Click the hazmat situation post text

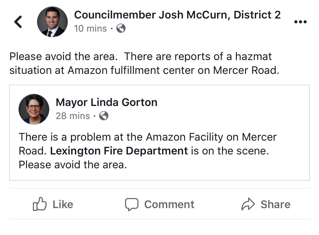point(144,63)
